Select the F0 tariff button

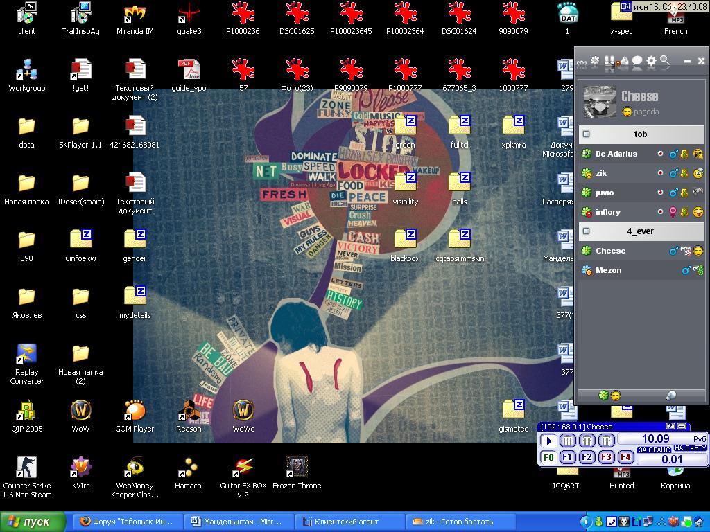548,457
